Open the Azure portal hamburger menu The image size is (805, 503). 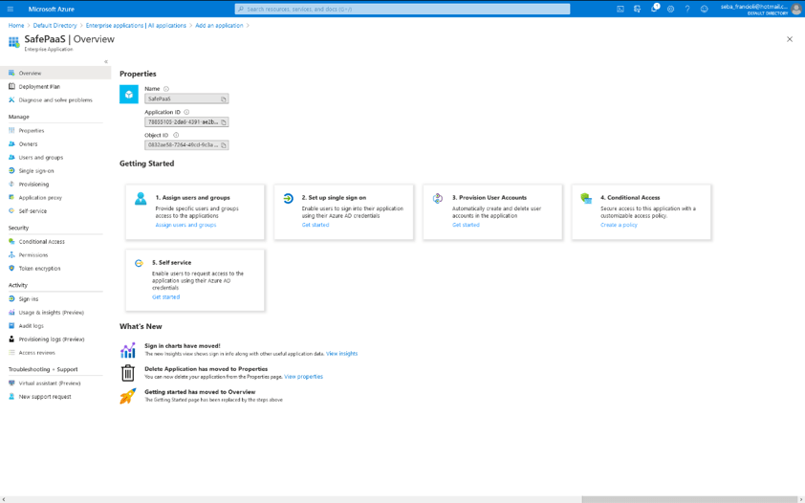[11, 9]
